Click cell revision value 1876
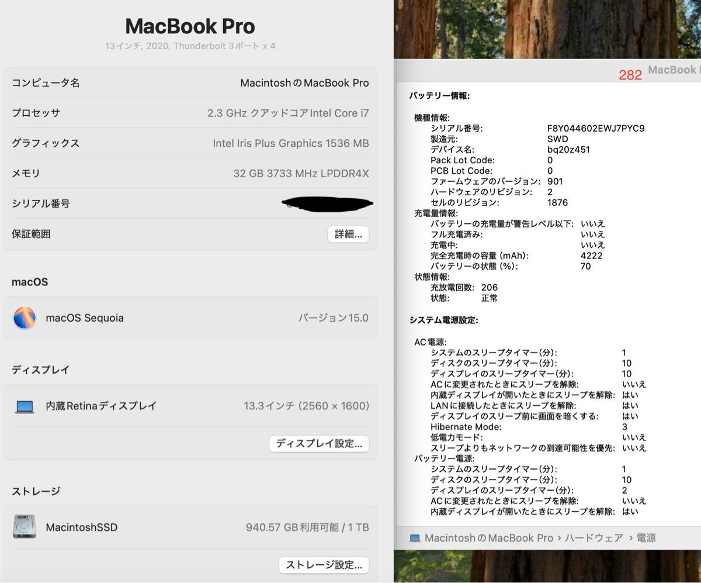 click(557, 202)
